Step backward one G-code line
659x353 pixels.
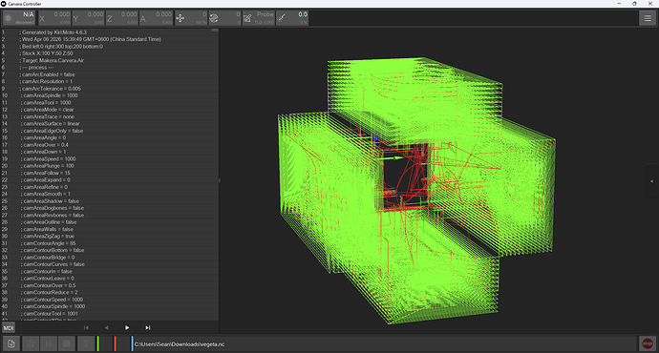[x=106, y=327]
